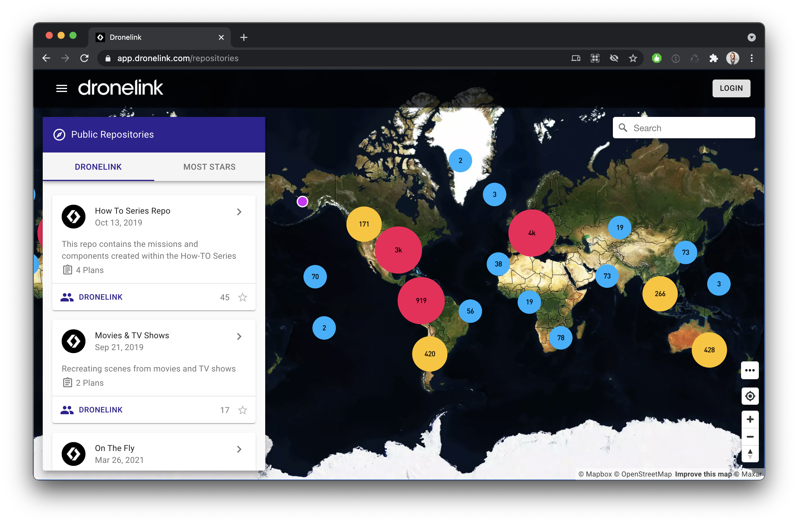798x524 pixels.
Task: Click the search magnifier icon
Action: point(623,128)
